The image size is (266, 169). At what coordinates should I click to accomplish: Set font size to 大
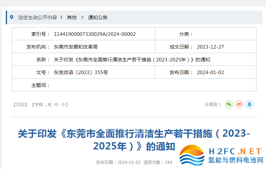[x=49, y=104]
